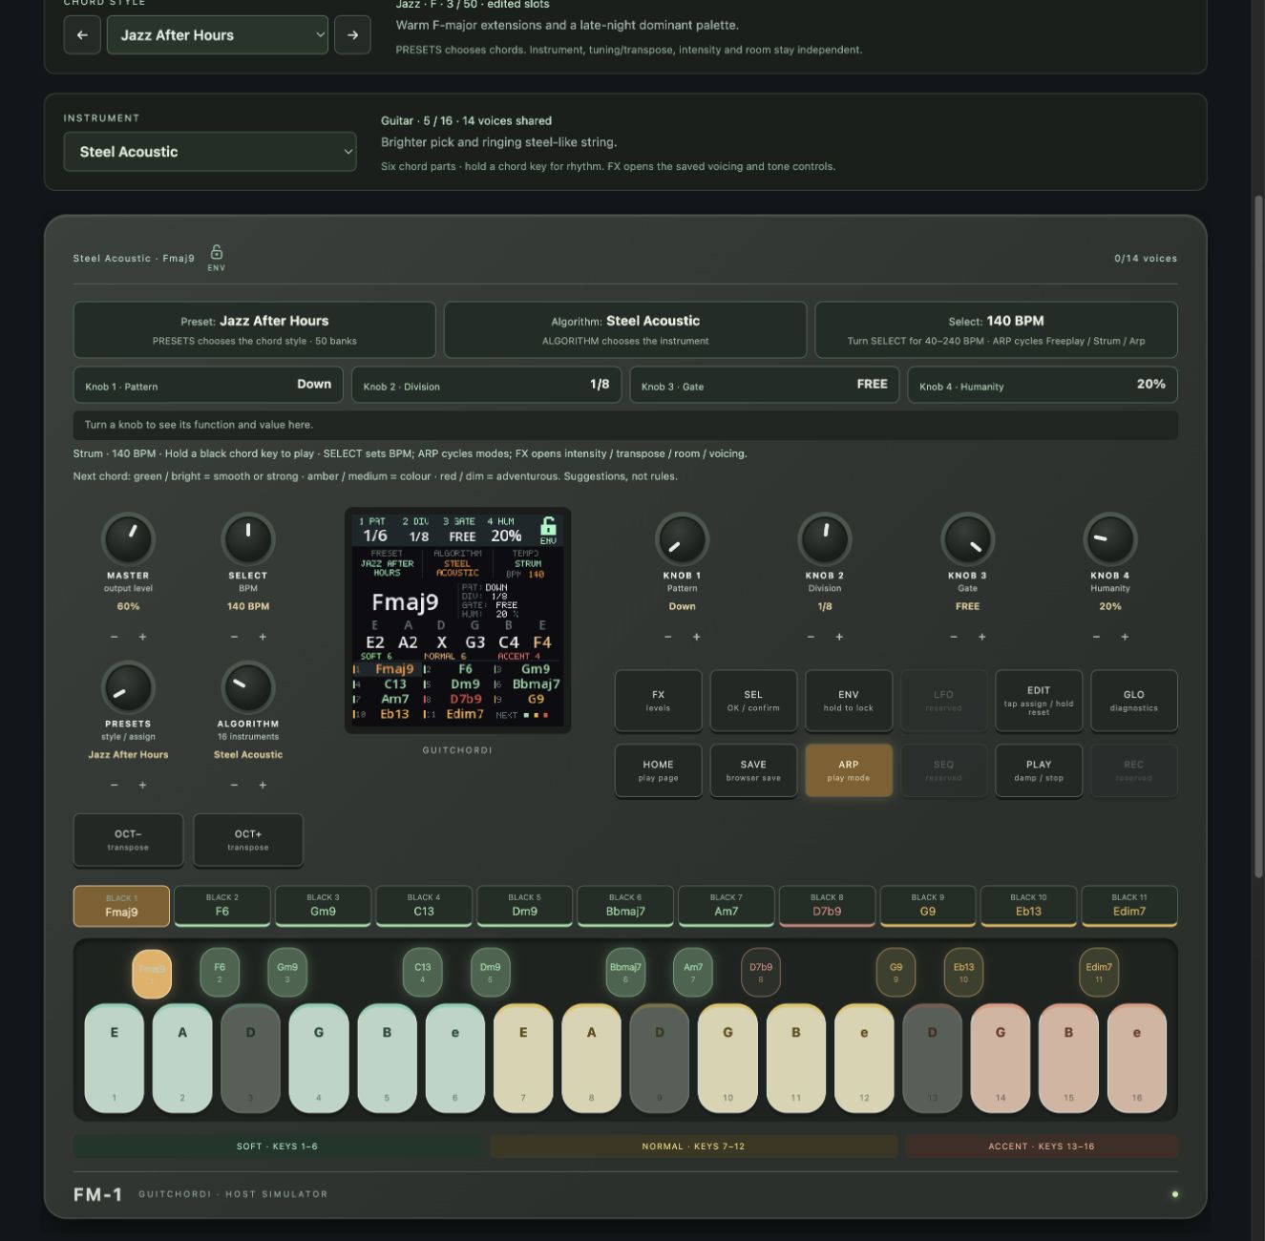The width and height of the screenshot is (1265, 1241).
Task: Decrease KNOB 2 Division with minus
Action: point(811,637)
